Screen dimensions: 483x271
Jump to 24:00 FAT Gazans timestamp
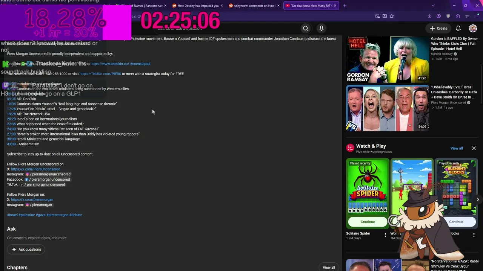[11, 129]
